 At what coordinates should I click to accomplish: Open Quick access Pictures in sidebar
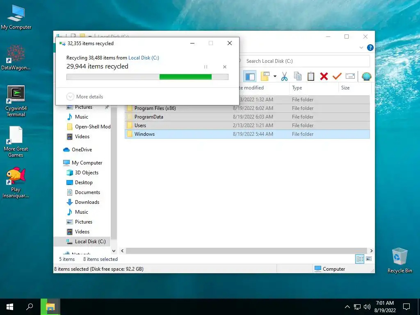[83, 107]
